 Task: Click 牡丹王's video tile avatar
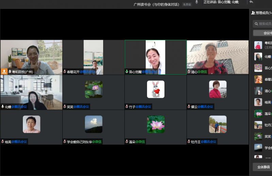218,124
